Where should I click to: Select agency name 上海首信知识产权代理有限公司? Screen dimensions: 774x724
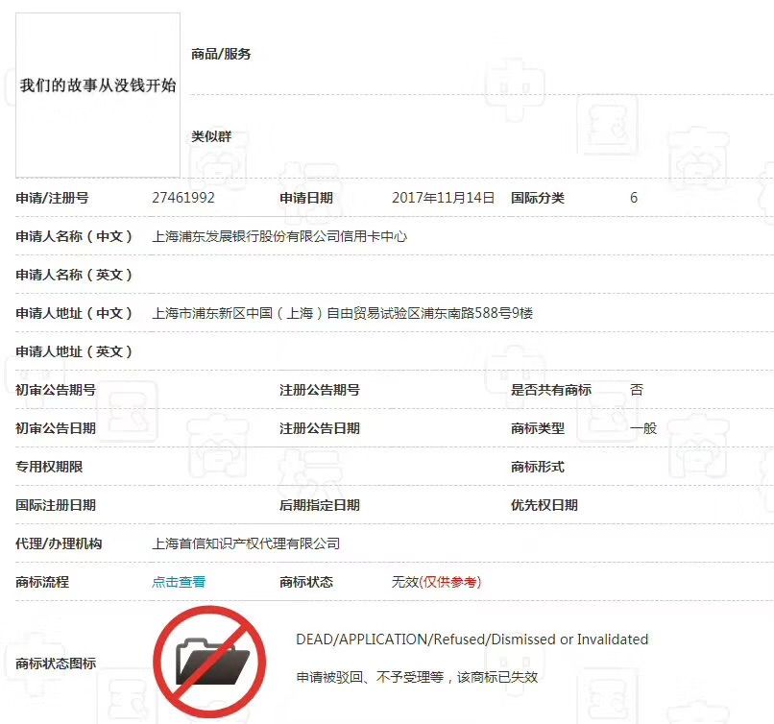pos(246,543)
